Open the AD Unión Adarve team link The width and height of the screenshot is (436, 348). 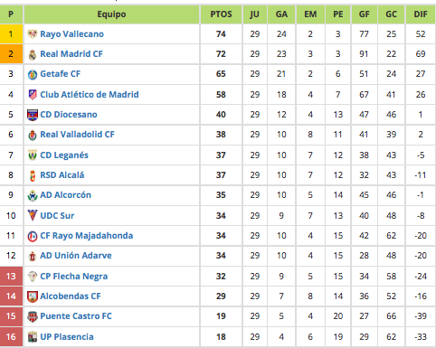[76, 256]
